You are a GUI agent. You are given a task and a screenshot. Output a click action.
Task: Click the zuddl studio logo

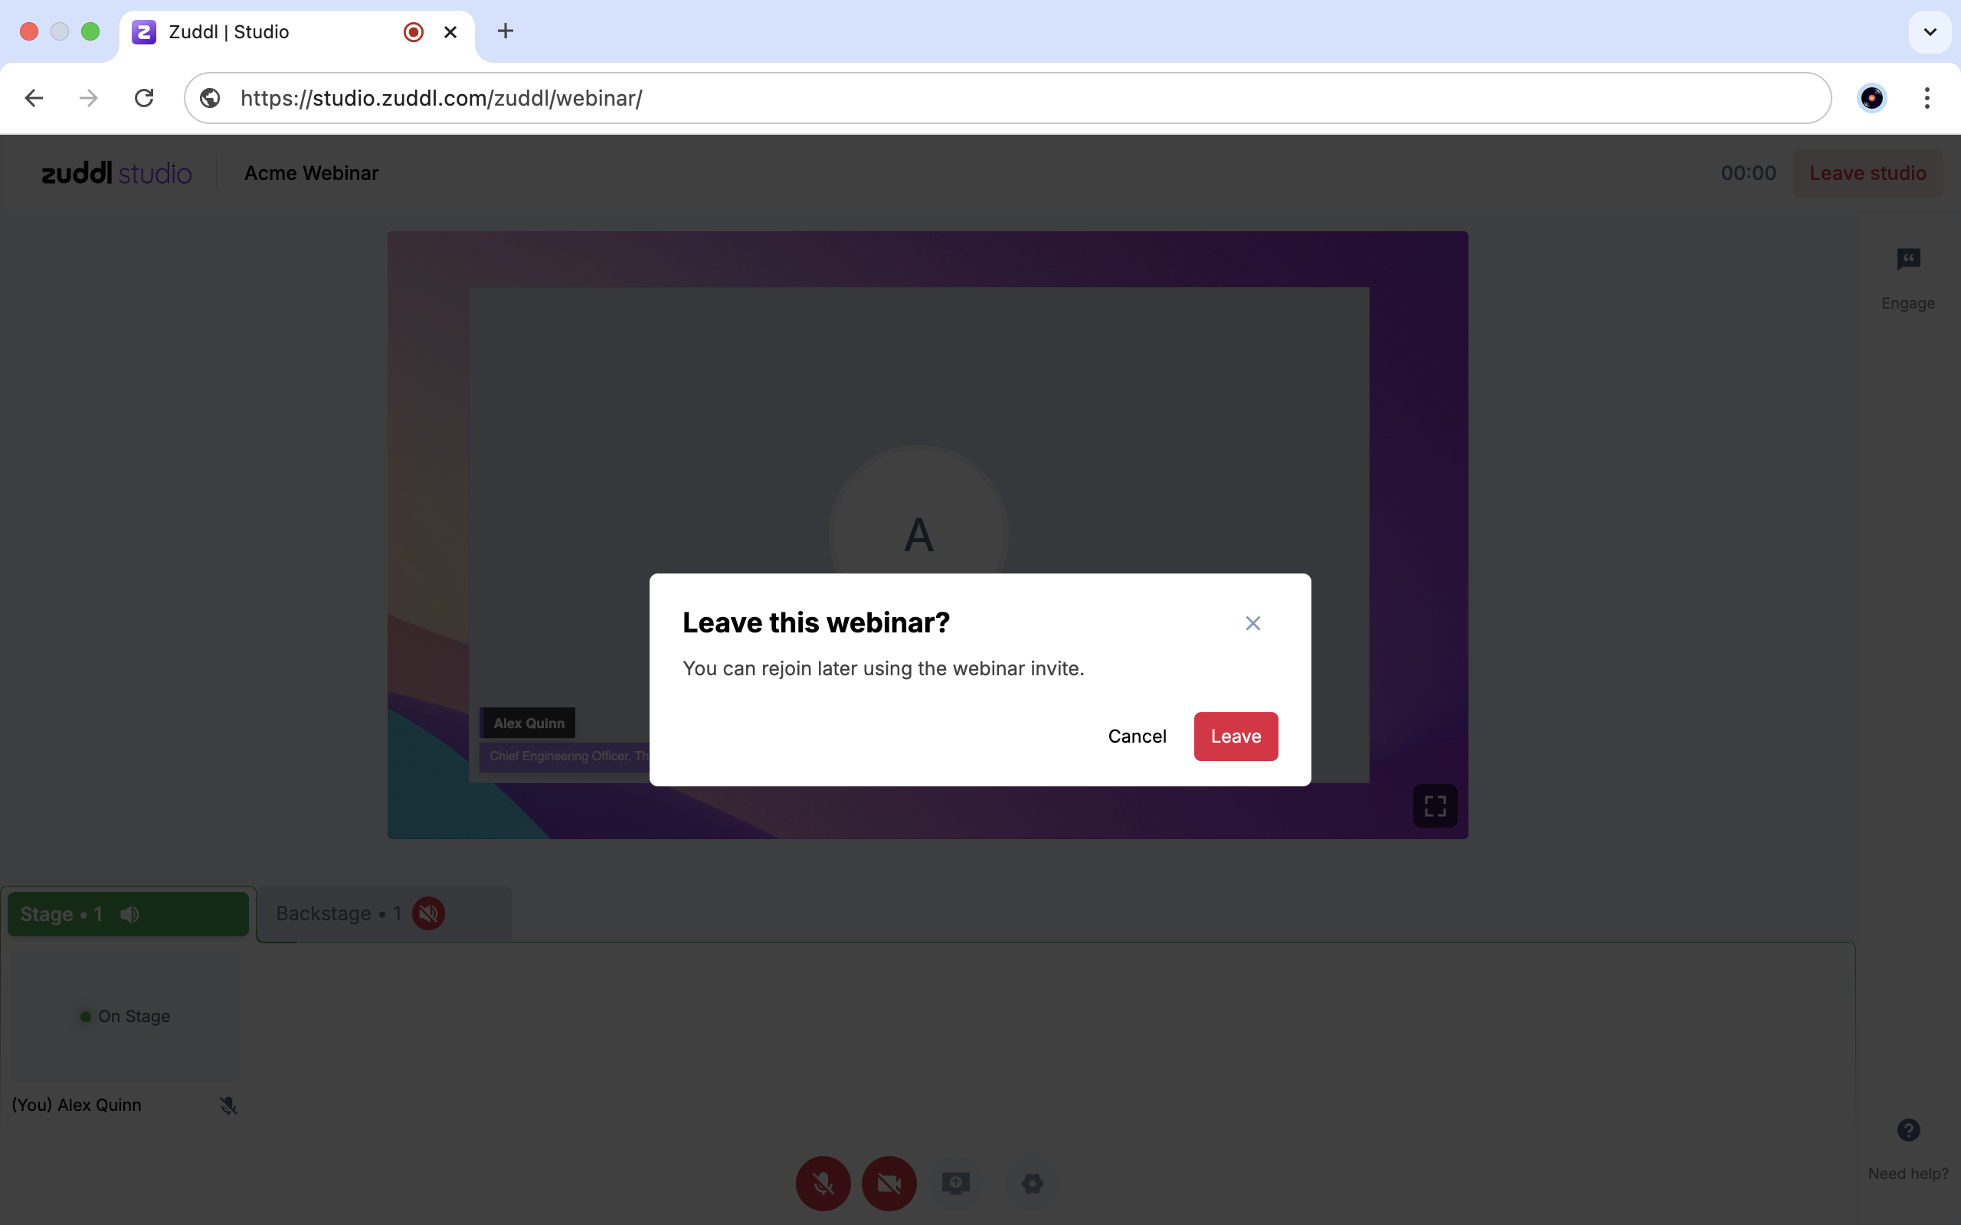tap(116, 172)
